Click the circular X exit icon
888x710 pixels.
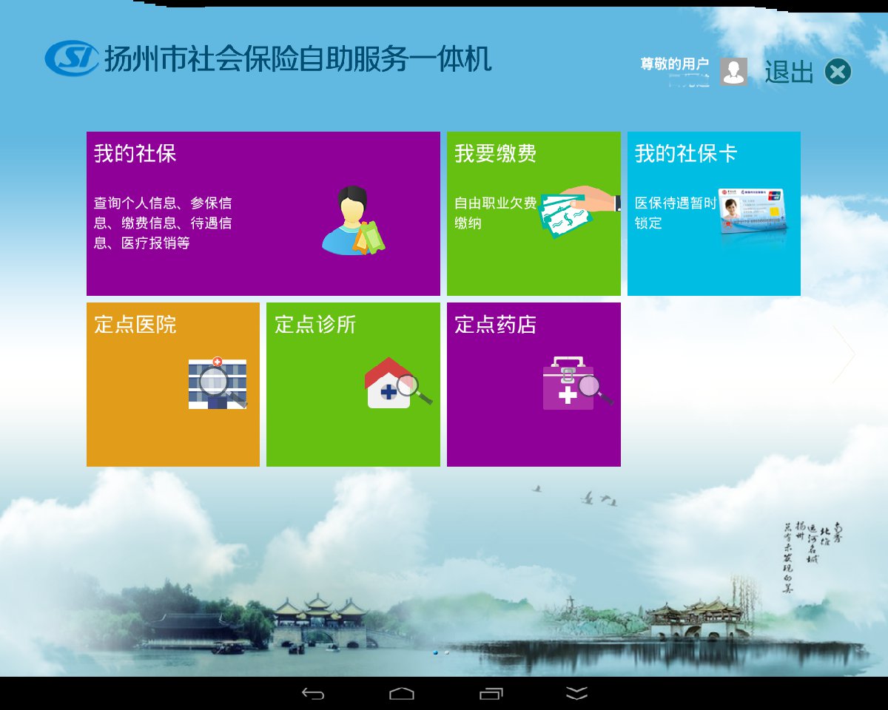click(838, 72)
